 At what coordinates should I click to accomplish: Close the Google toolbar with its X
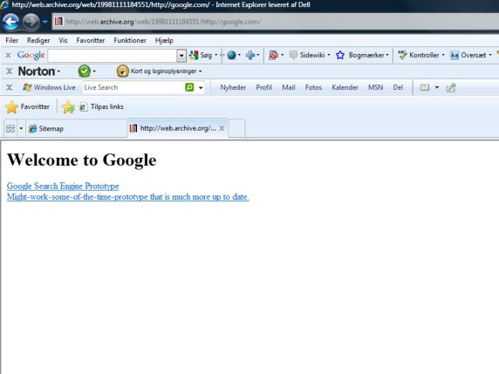click(8, 55)
